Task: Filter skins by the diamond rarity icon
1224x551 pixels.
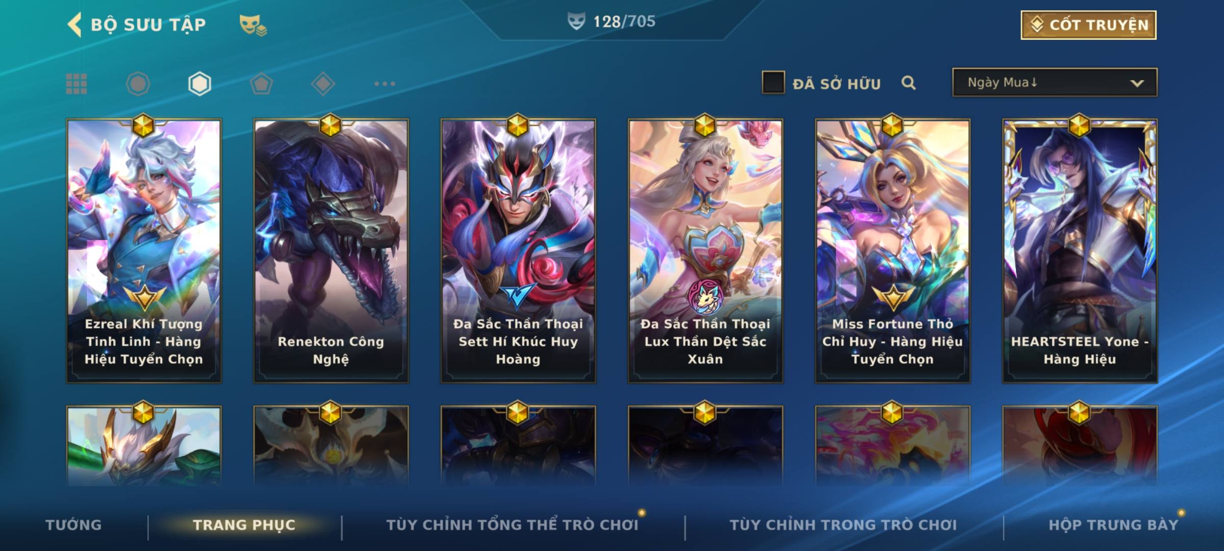Action: click(323, 84)
